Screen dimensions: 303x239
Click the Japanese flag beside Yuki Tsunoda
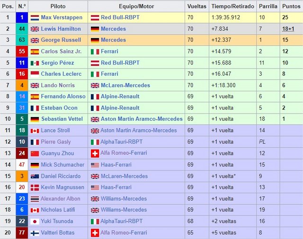(35, 221)
